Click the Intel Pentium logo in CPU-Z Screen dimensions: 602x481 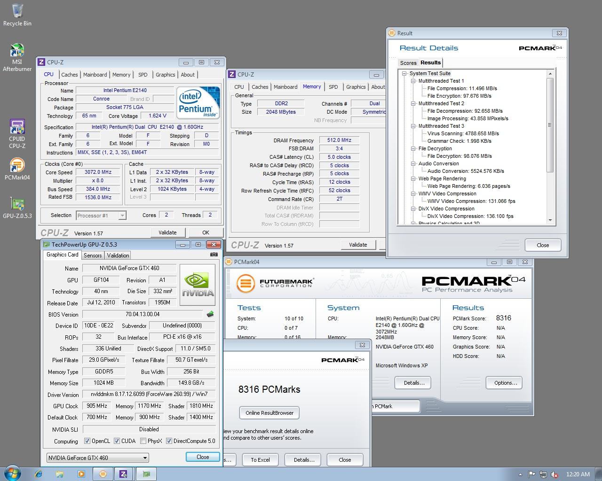198,102
